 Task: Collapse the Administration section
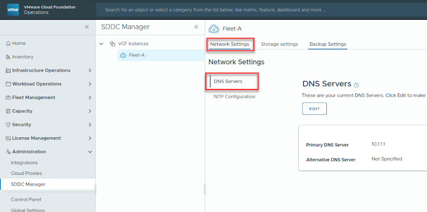click(90, 152)
